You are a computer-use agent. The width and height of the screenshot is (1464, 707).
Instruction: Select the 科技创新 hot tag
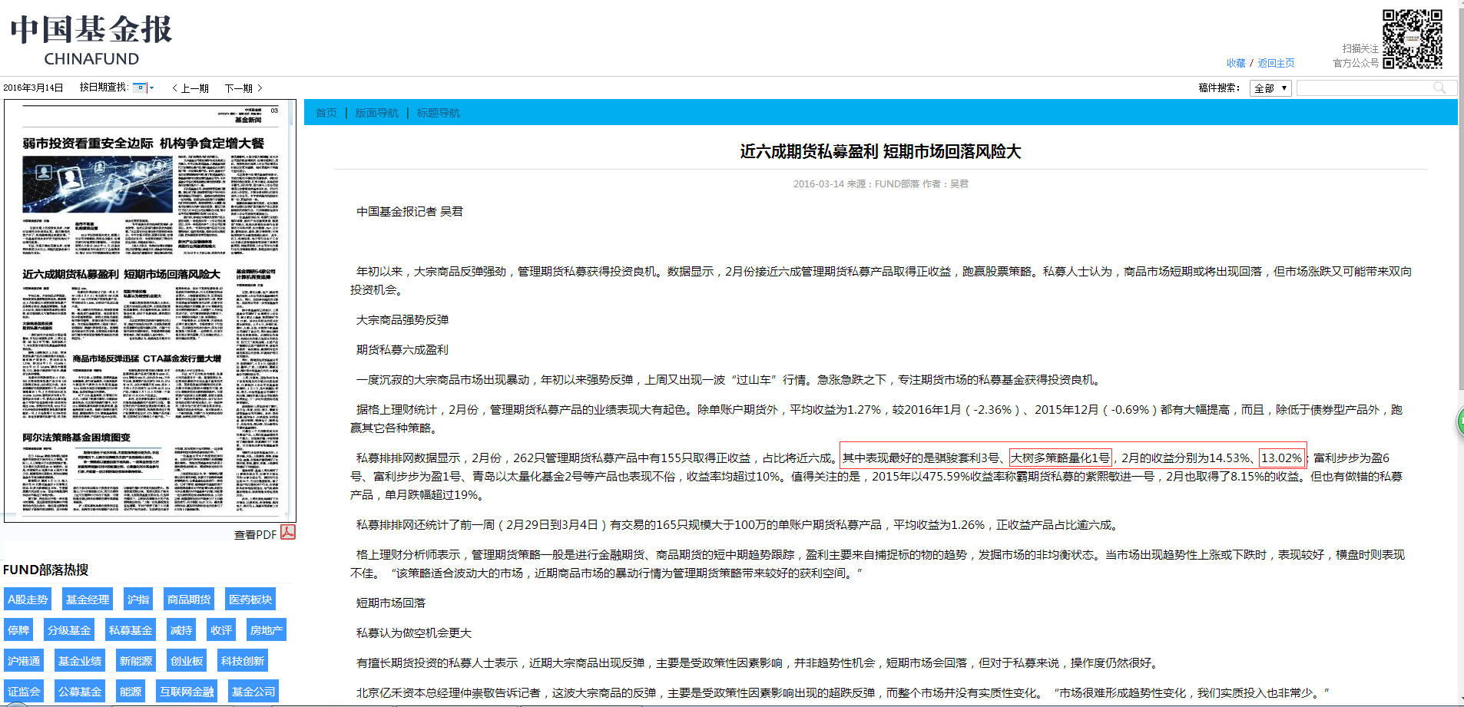coord(243,661)
